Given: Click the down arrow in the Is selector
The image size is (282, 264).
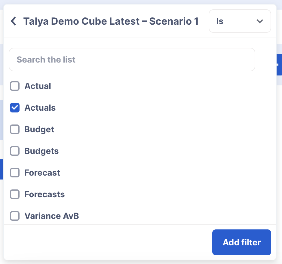Looking at the screenshot, I should tap(259, 21).
